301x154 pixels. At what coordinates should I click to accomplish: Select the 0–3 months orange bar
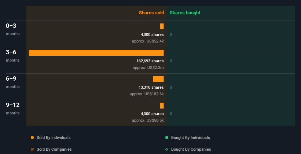pos(162,26)
